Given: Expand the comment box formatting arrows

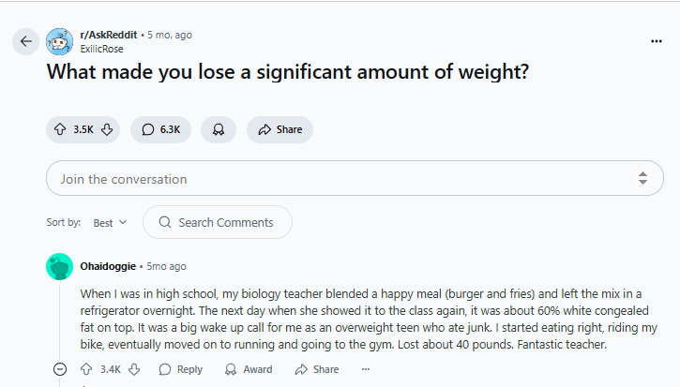Looking at the screenshot, I should click(642, 178).
